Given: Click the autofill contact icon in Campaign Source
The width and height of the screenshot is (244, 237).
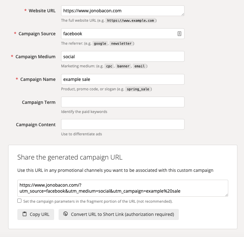Looking at the screenshot, I should click(179, 34).
